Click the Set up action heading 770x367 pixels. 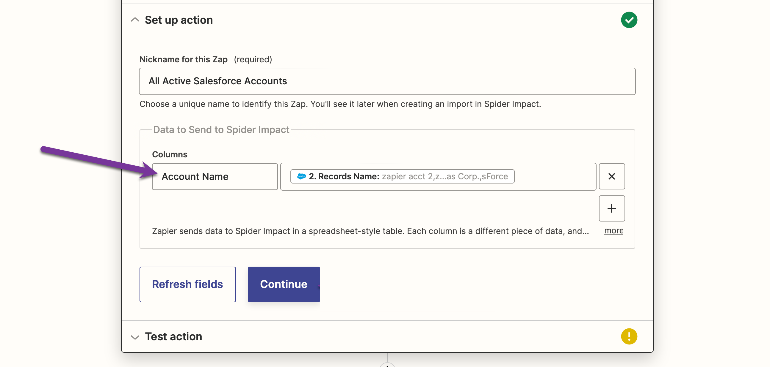(179, 20)
